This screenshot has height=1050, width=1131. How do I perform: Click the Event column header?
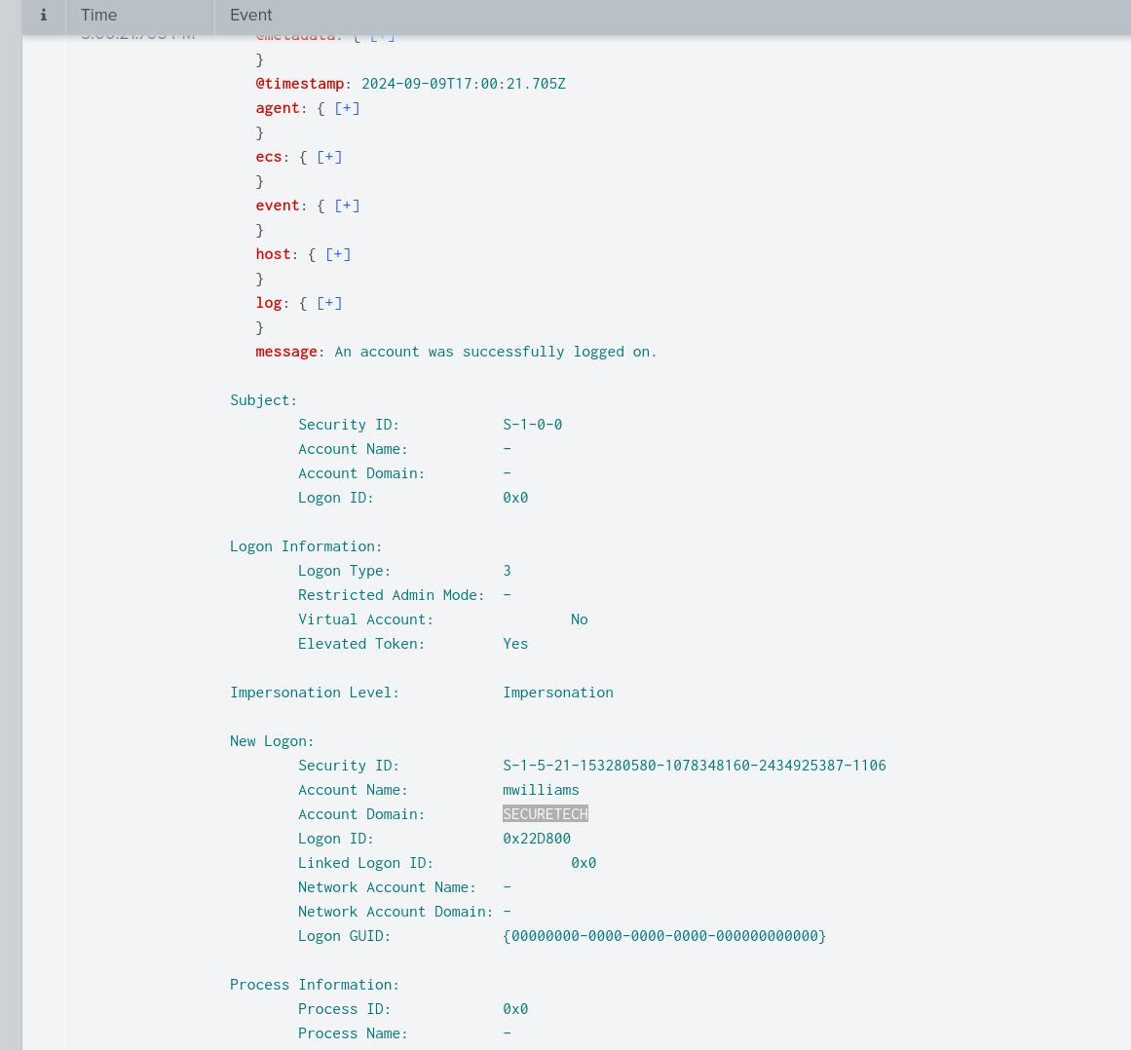click(251, 16)
